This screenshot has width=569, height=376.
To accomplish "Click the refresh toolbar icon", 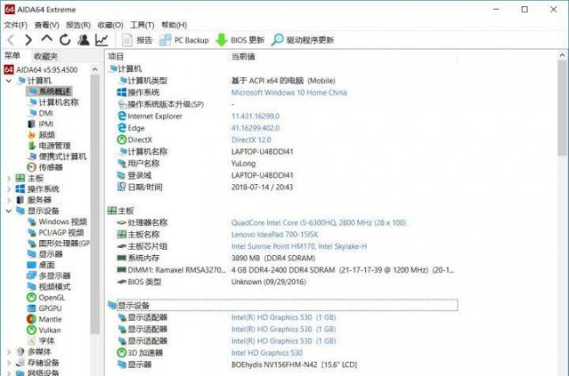I will [x=65, y=39].
